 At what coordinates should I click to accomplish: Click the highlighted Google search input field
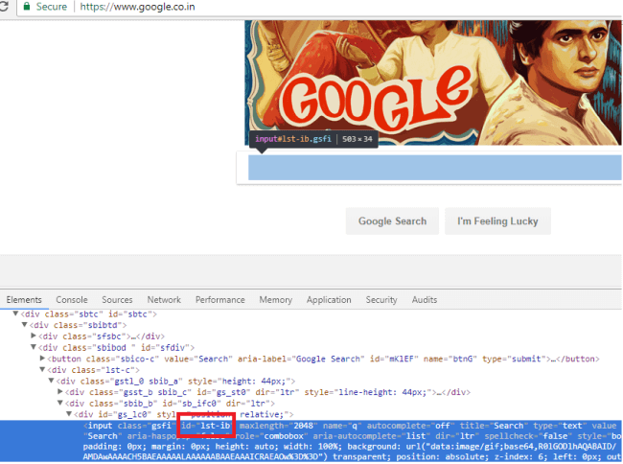(x=435, y=168)
